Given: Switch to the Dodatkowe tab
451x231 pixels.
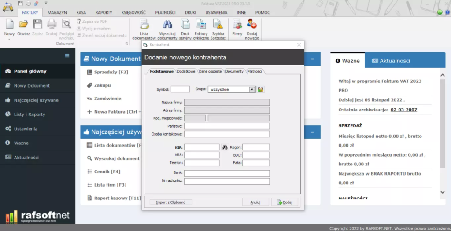Looking at the screenshot, I should [x=186, y=71].
